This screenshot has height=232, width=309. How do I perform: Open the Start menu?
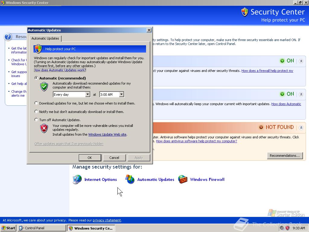[8, 228]
